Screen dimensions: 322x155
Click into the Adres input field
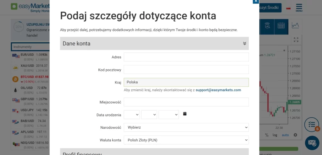pos(186,57)
